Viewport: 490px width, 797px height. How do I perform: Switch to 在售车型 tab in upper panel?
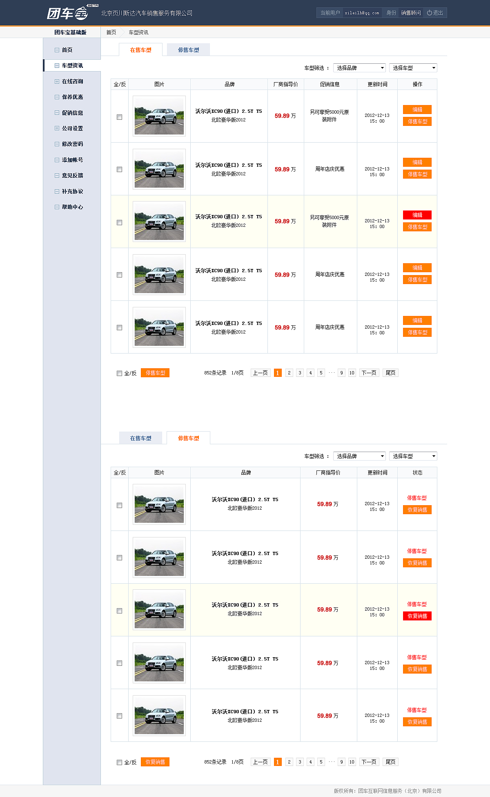140,50
